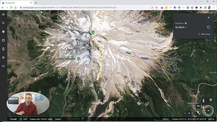The width and height of the screenshot is (217, 122).
Task: Open Voyager ship's wheel icon
Action: [x=3, y=32]
